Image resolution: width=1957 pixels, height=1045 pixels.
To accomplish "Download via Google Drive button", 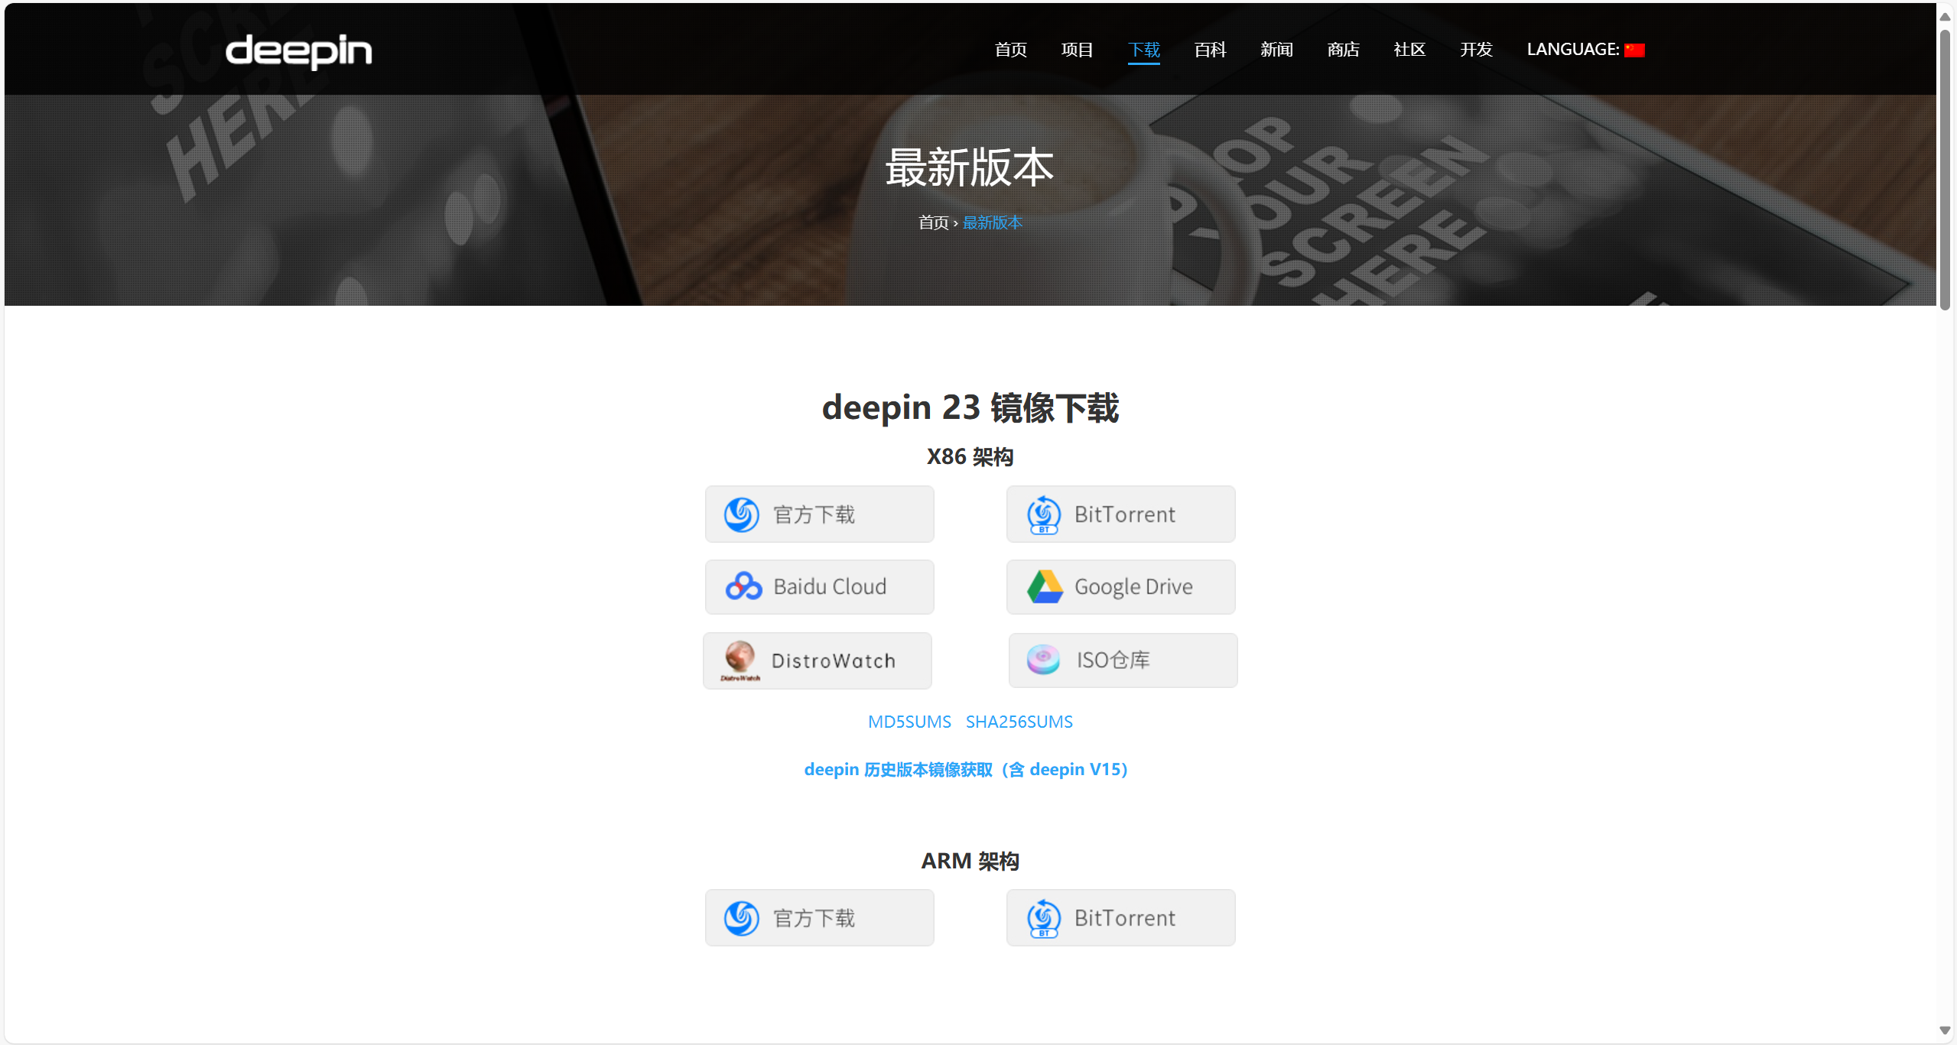I will (1121, 587).
